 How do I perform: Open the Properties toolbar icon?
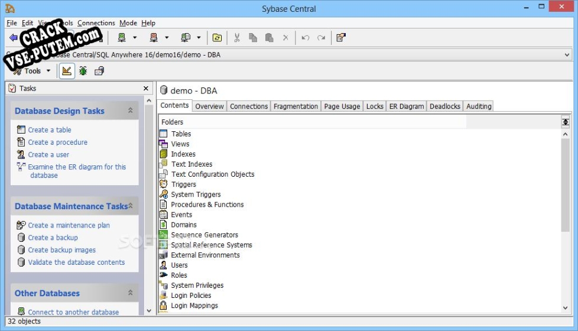[x=341, y=38]
